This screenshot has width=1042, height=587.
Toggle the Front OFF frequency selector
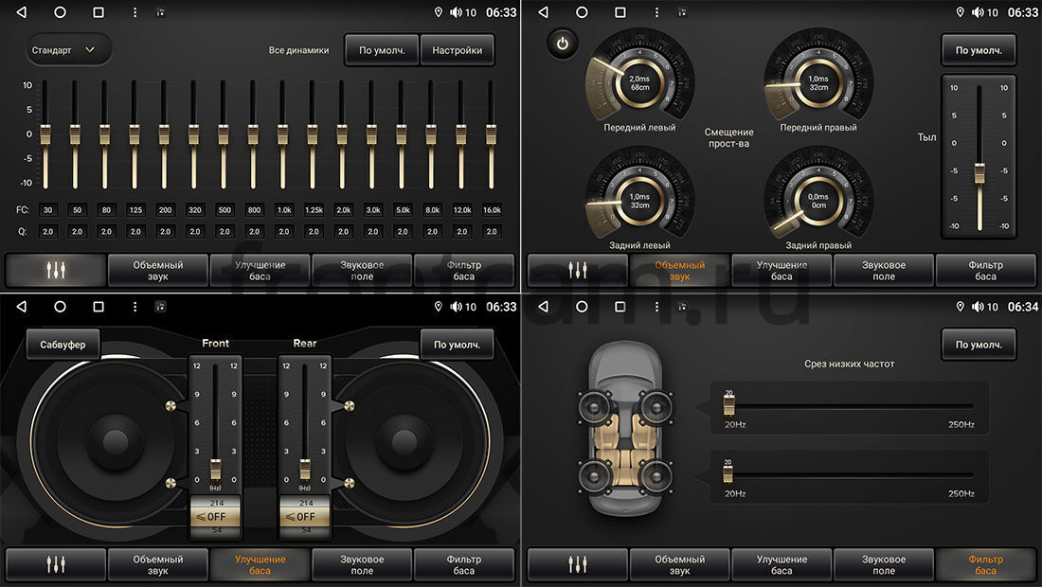point(214,517)
